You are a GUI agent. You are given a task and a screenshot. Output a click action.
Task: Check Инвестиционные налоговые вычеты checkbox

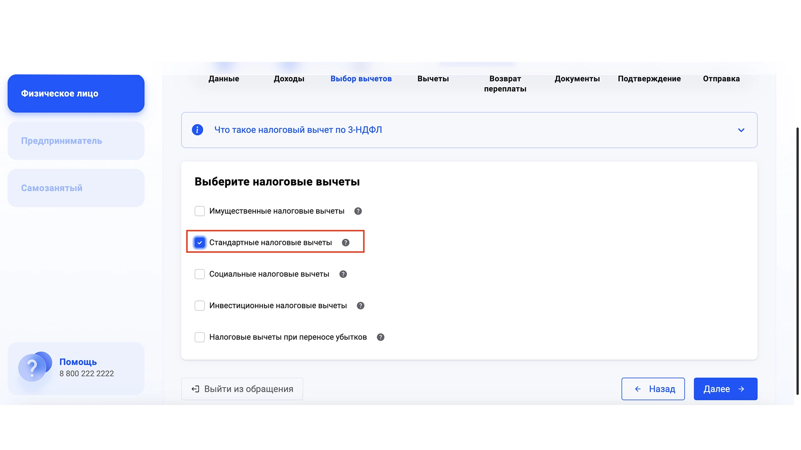tap(200, 306)
